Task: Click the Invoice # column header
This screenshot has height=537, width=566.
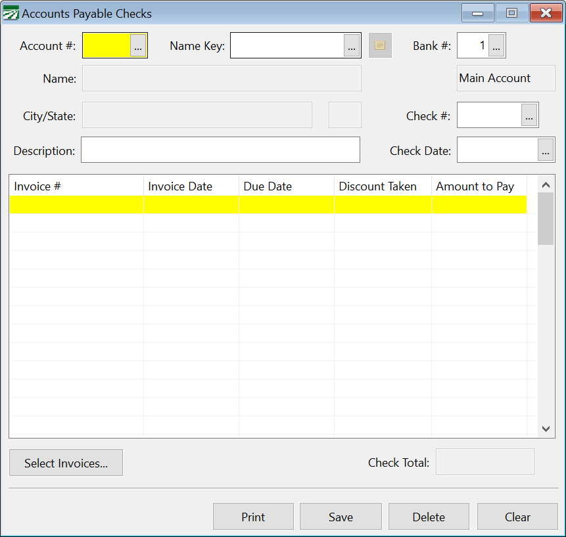Action: pos(76,186)
